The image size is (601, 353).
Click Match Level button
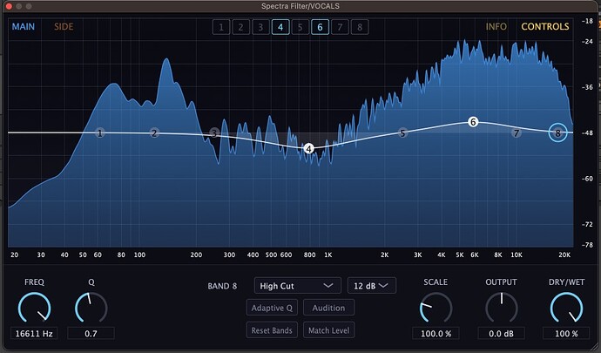click(x=328, y=330)
